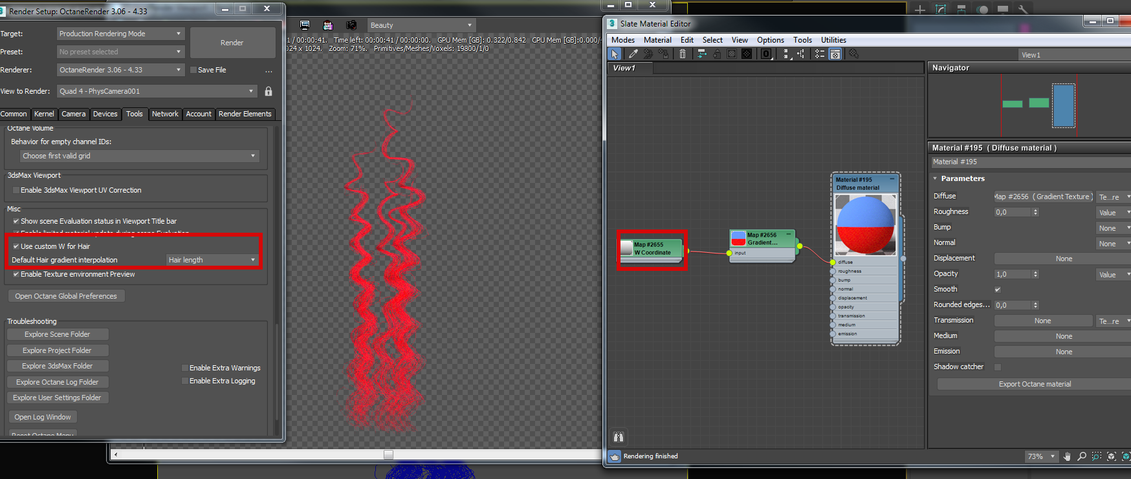Switch to Kernel tab

44,114
